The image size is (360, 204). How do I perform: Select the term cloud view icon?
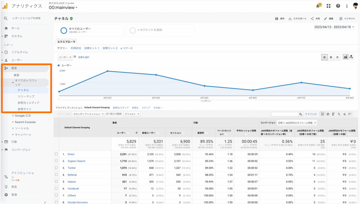pyautogui.click(x=344, y=114)
